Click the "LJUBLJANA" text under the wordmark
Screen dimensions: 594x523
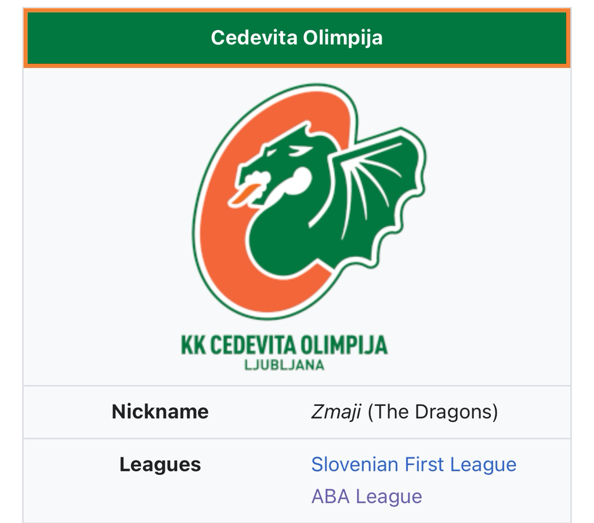click(x=284, y=365)
